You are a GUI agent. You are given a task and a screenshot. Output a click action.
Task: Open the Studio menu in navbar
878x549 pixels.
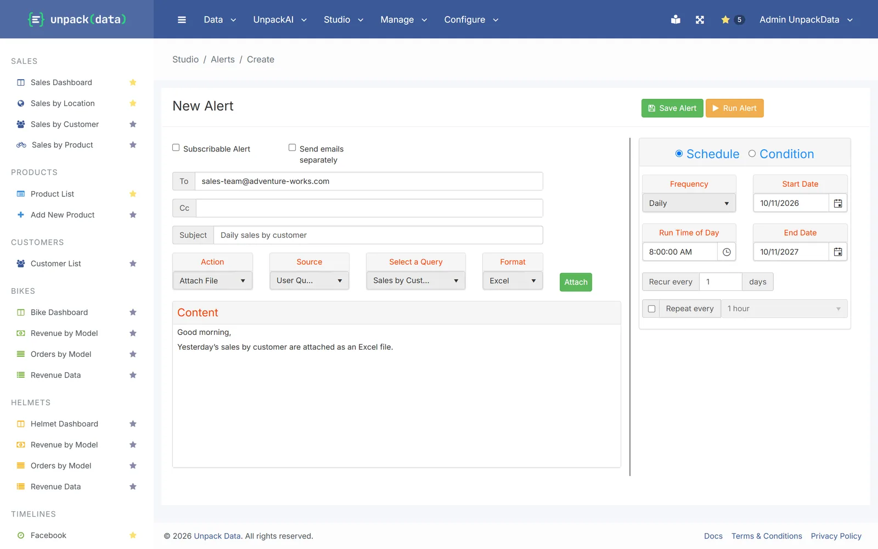344,20
